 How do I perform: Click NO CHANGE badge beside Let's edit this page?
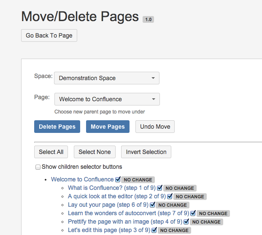tap(174, 230)
